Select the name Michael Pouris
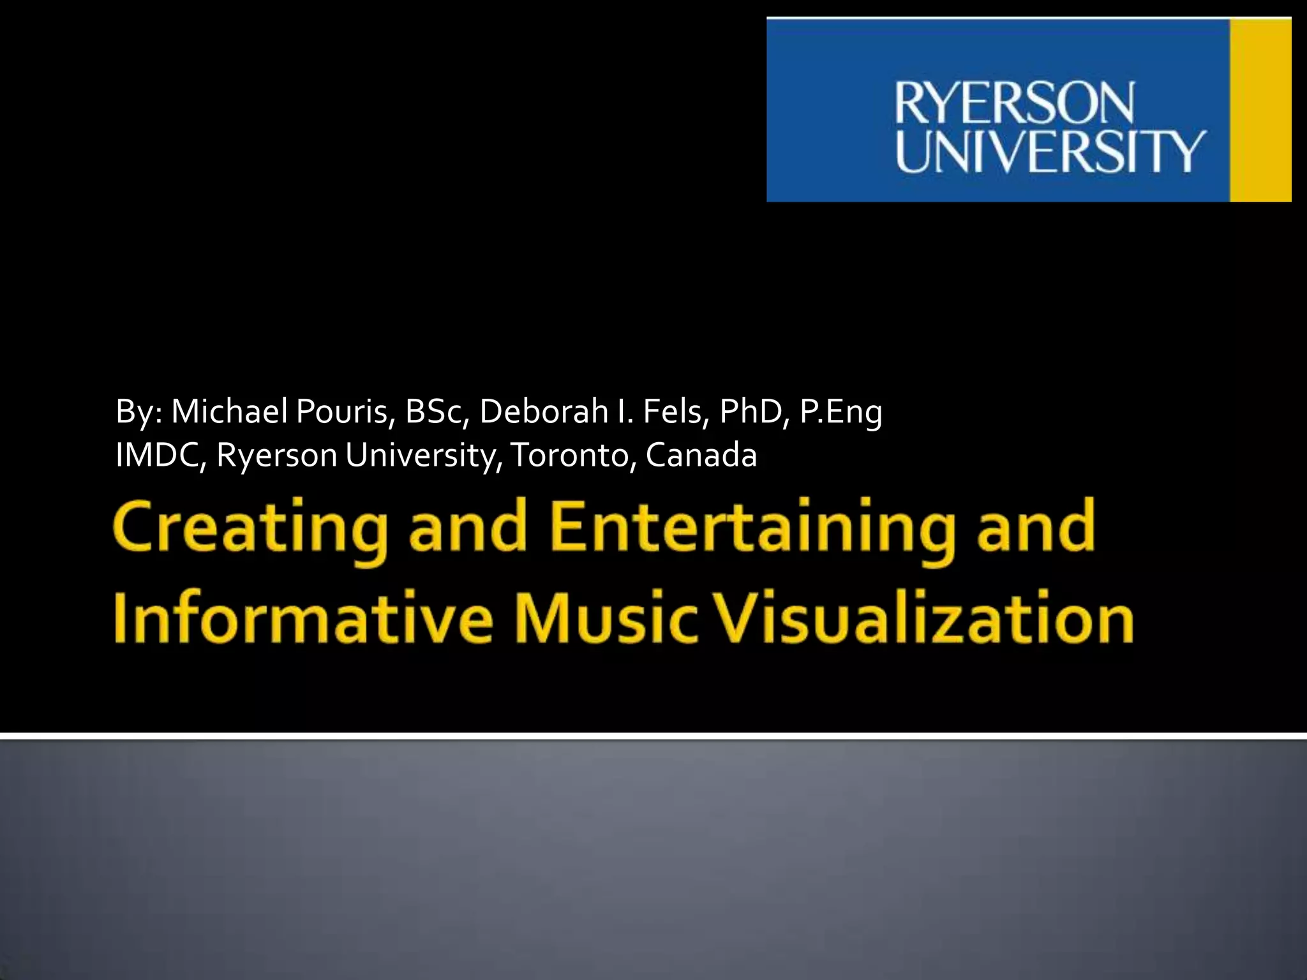 tap(280, 412)
